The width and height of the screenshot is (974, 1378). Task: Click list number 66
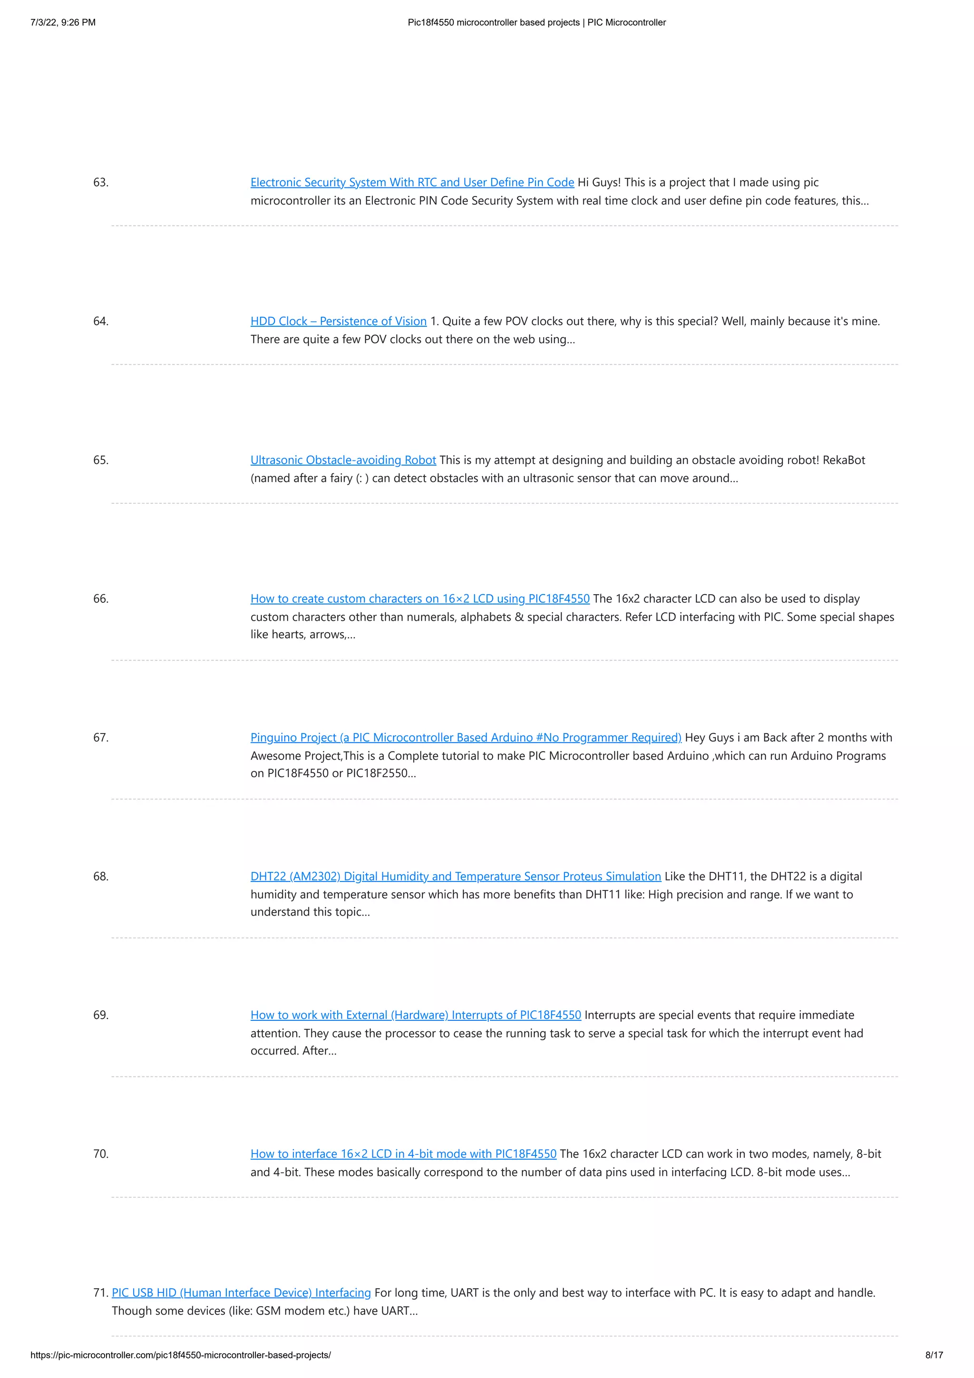coord(101,598)
